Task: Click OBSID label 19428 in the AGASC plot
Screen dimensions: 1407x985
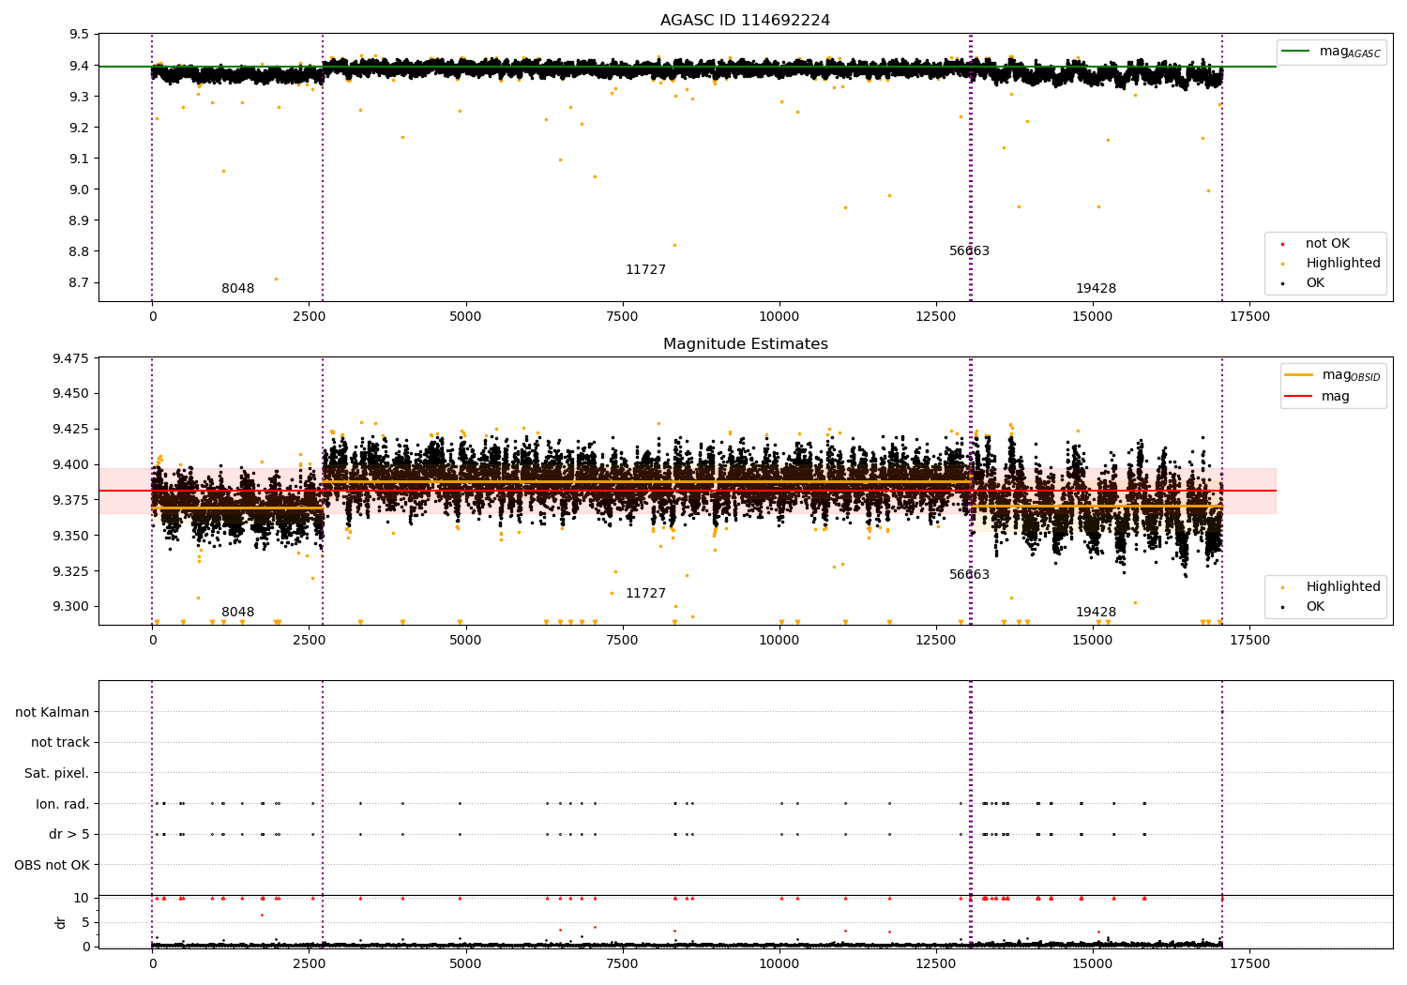Action: coord(1096,289)
